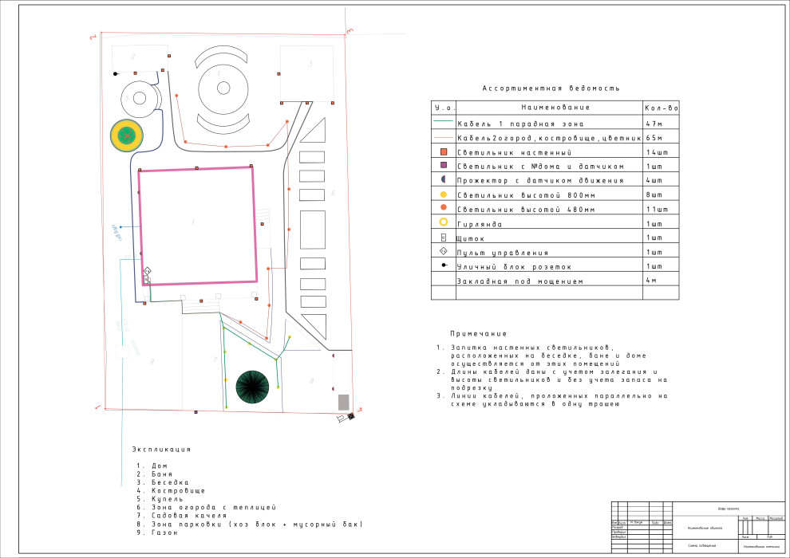790x558 pixels.
Task: Select the gray rectangle in the parking zone
Action: [344, 402]
